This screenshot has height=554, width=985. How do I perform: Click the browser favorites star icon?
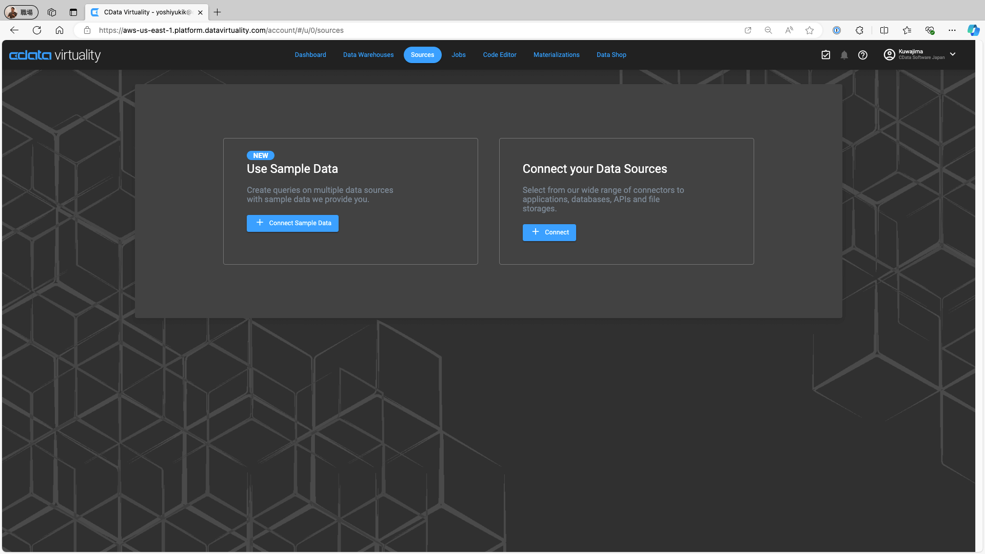click(x=810, y=30)
